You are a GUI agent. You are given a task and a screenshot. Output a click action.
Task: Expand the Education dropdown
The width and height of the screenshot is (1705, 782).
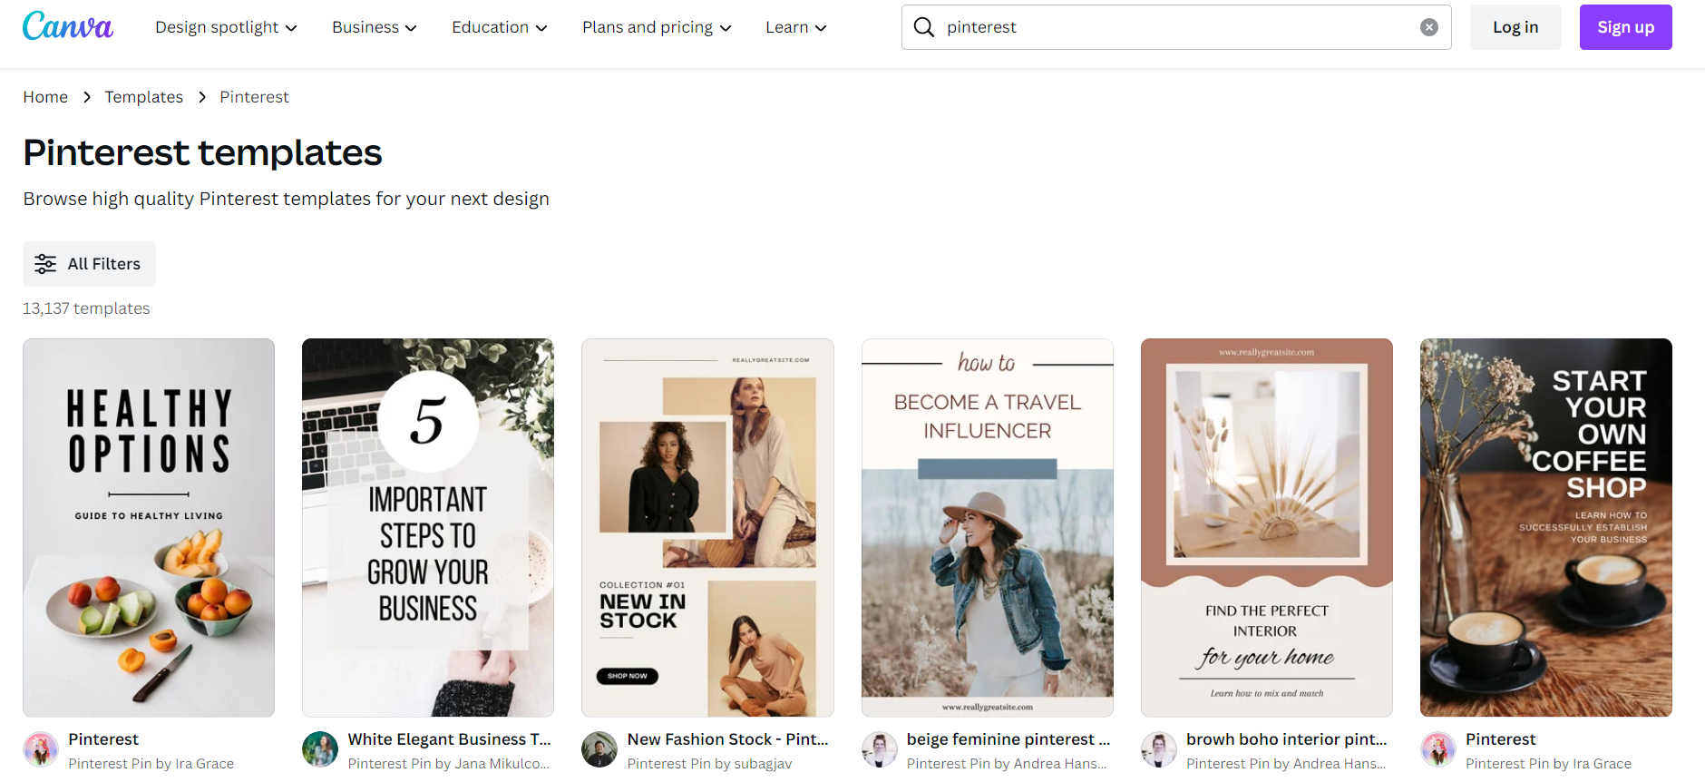[x=499, y=27]
